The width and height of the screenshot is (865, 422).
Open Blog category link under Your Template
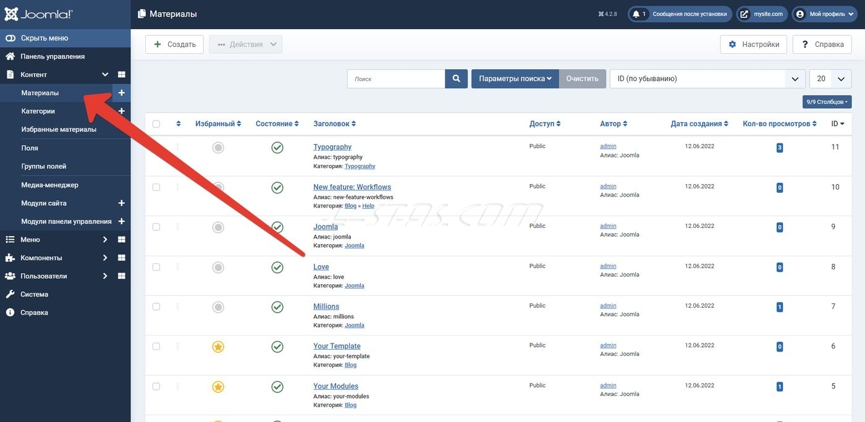351,365
